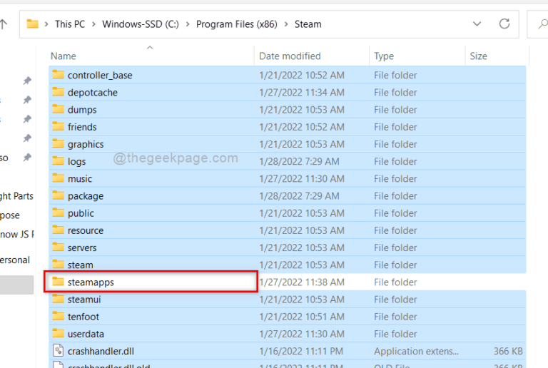Click the userdata folder name
The height and width of the screenshot is (368, 548).
86,334
